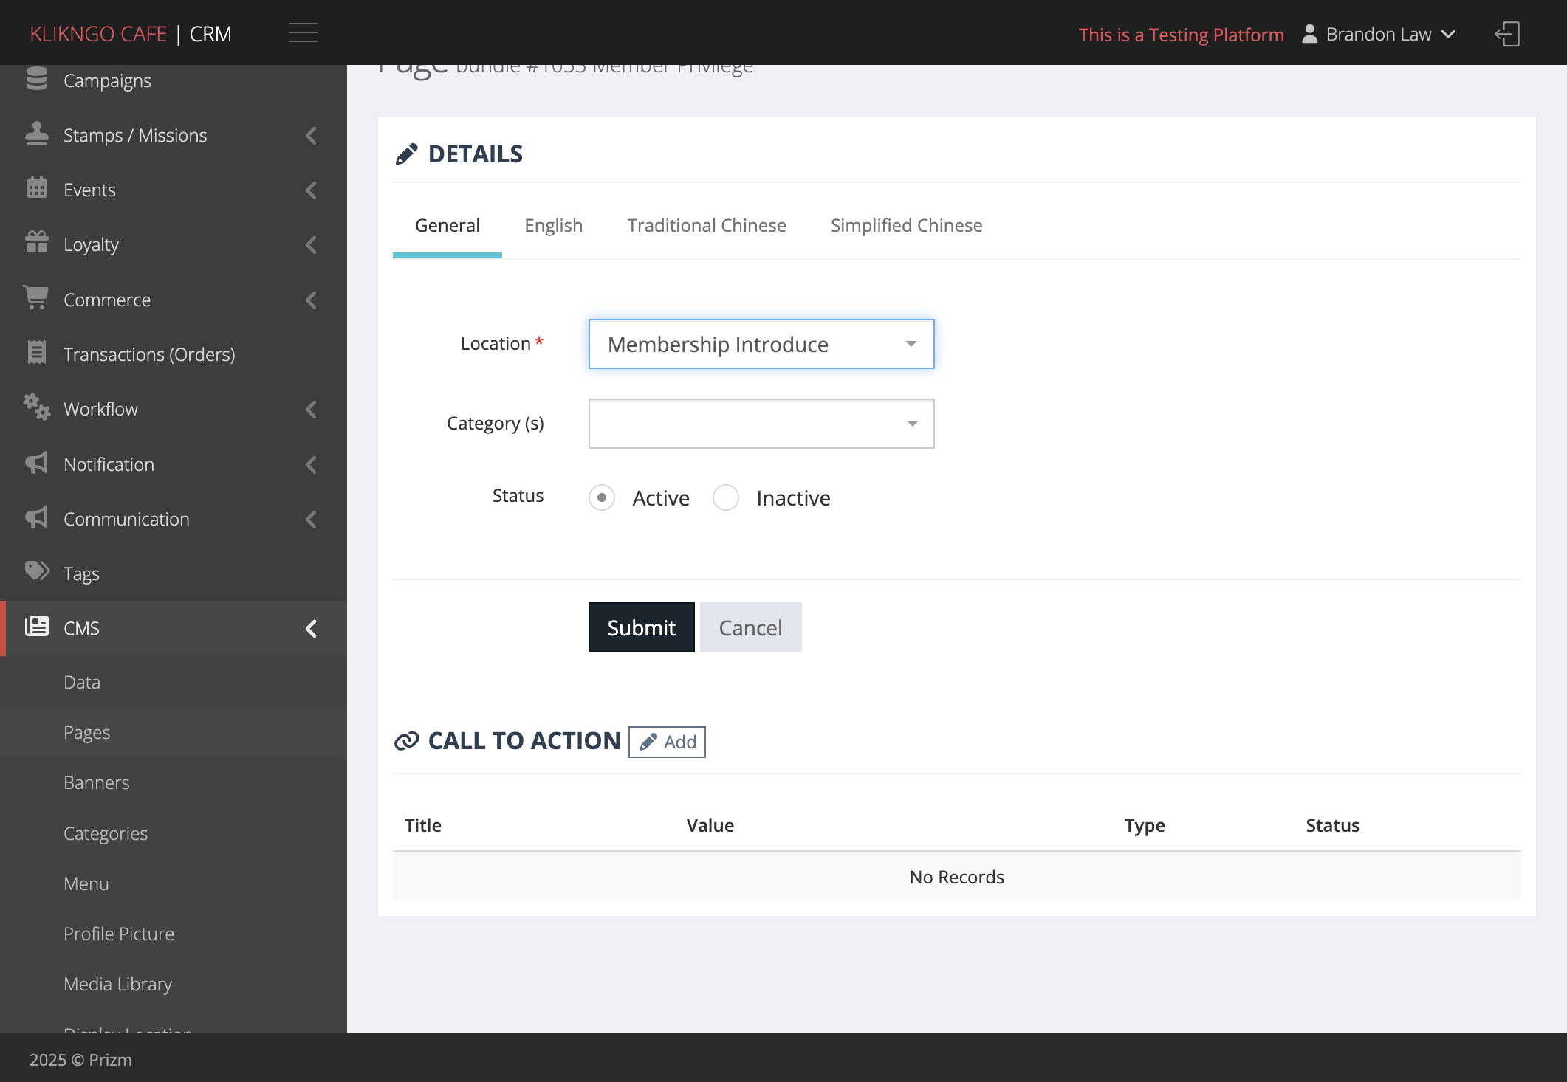Switch to the General tab
The height and width of the screenshot is (1082, 1567).
[x=448, y=226]
